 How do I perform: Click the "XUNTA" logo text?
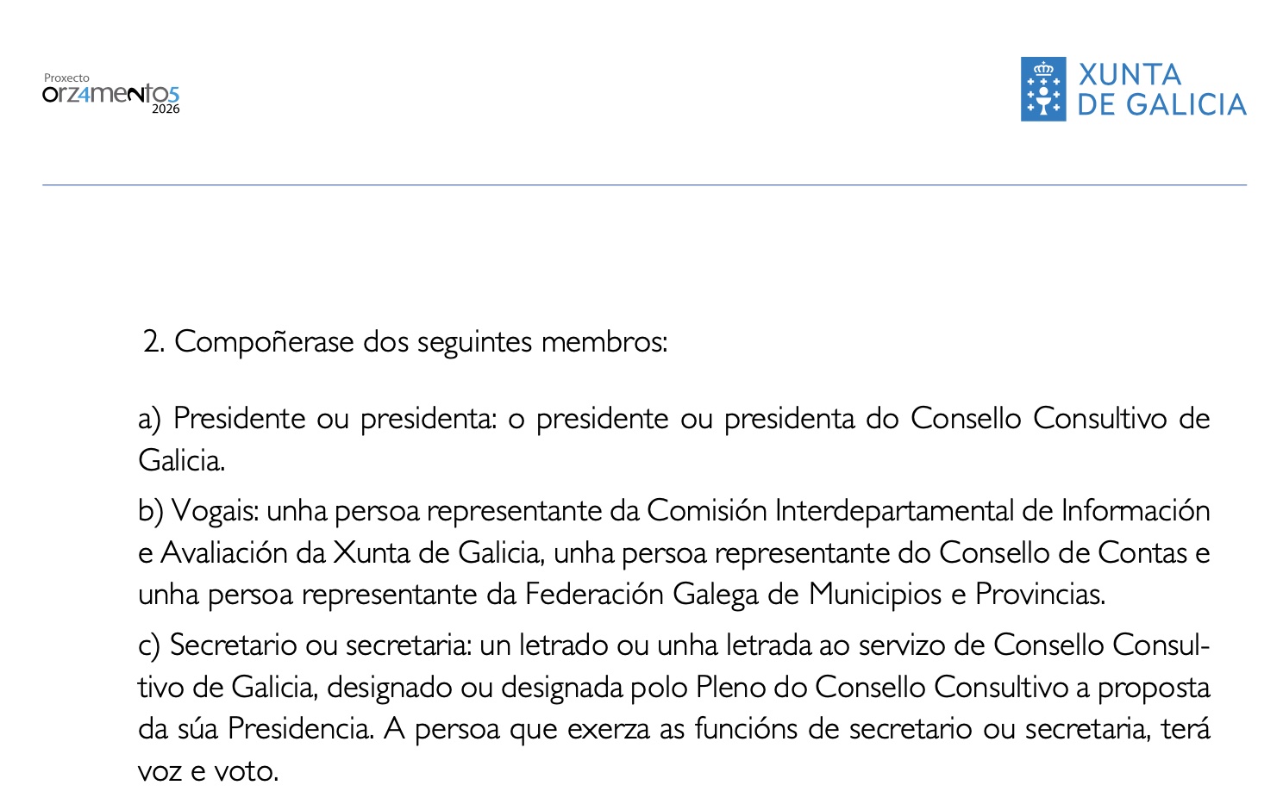pyautogui.click(x=1130, y=75)
